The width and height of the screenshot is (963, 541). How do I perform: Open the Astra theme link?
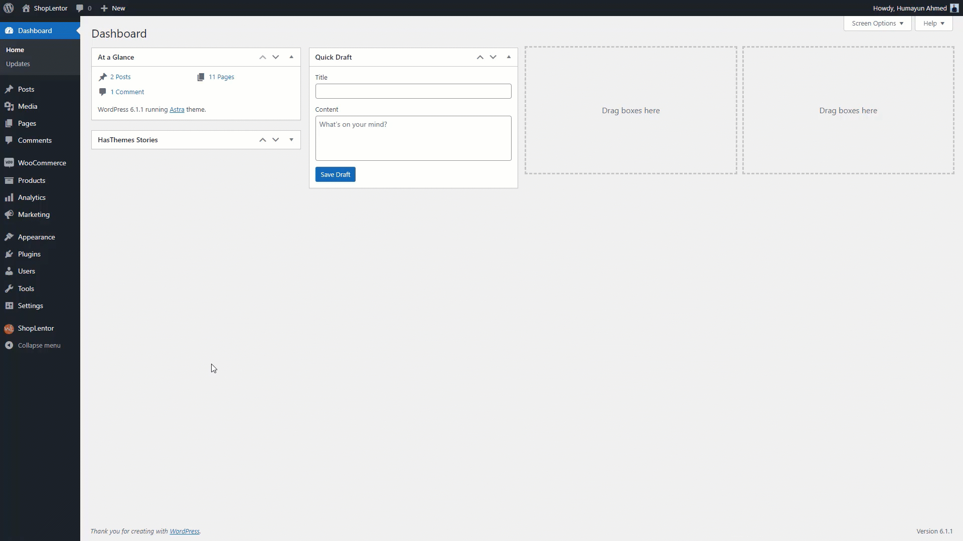[177, 109]
